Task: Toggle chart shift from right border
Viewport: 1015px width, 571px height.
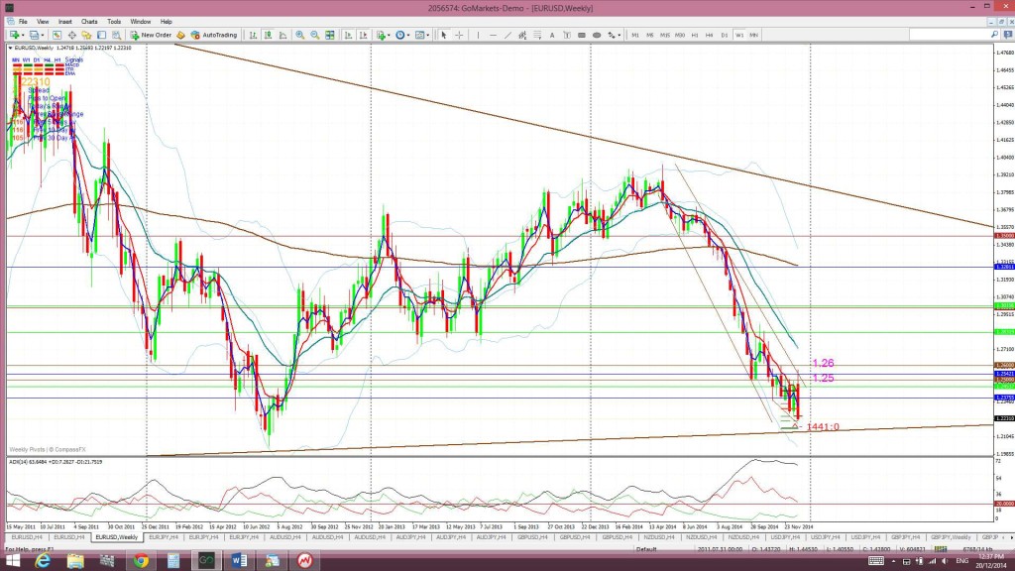Action: click(363, 35)
